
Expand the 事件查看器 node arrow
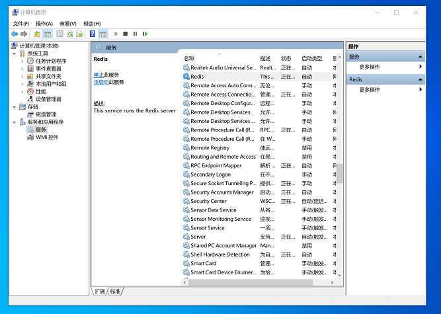(x=22, y=69)
